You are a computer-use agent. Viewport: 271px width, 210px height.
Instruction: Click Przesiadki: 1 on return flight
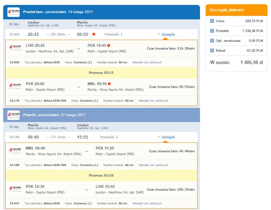[109, 137]
